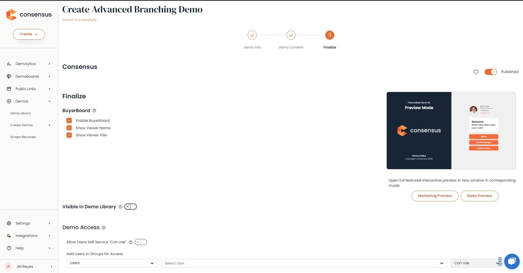
Task: Expand the Settings menu chevron
Action: pyautogui.click(x=49, y=224)
